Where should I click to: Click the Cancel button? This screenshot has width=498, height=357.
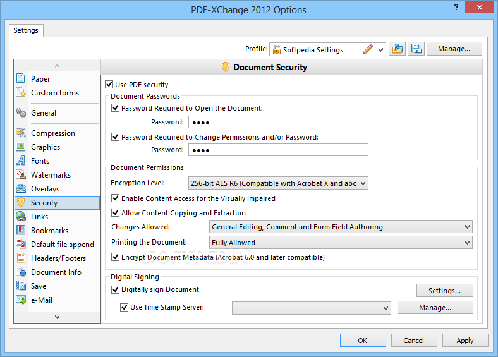pyautogui.click(x=414, y=341)
